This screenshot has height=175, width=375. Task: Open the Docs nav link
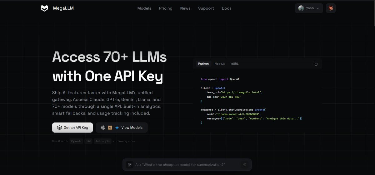[x=227, y=8]
